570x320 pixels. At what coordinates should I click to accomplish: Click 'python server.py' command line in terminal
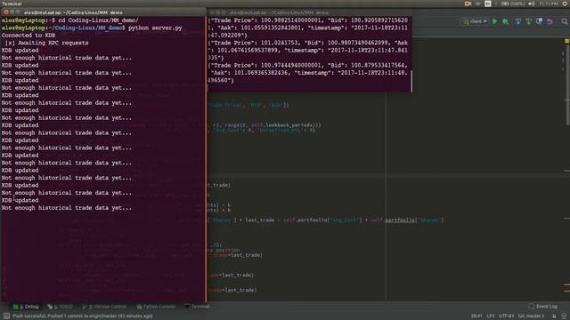coord(155,28)
